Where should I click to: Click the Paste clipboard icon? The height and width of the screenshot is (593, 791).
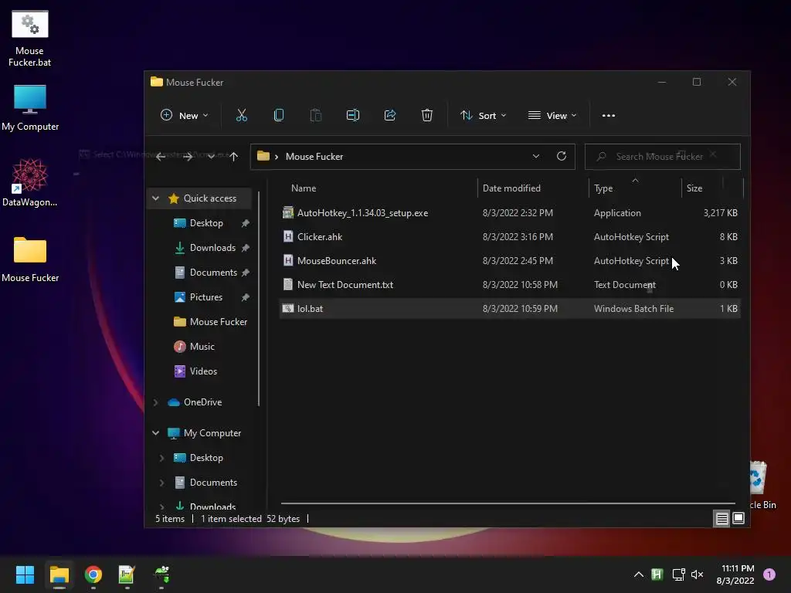316,116
